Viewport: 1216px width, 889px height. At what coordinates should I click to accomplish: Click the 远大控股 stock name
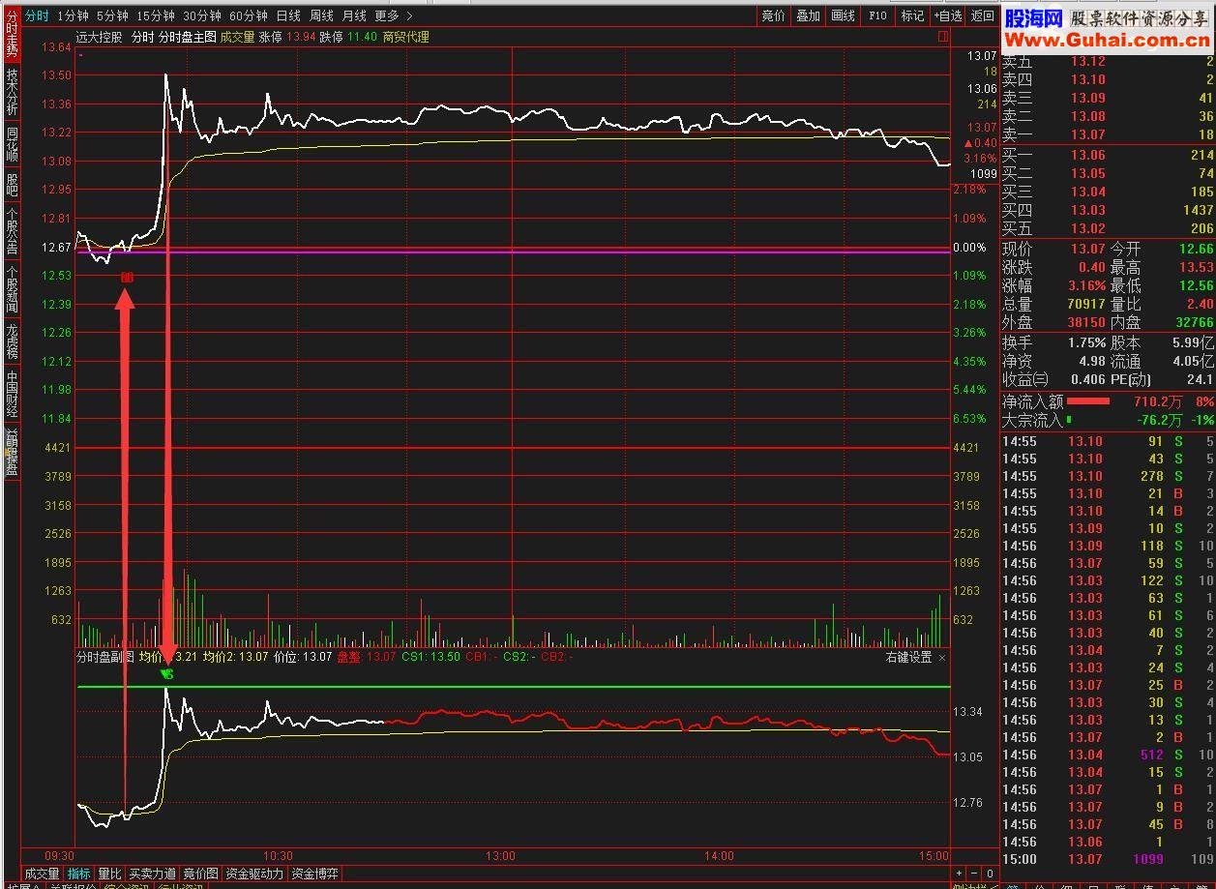pos(100,37)
